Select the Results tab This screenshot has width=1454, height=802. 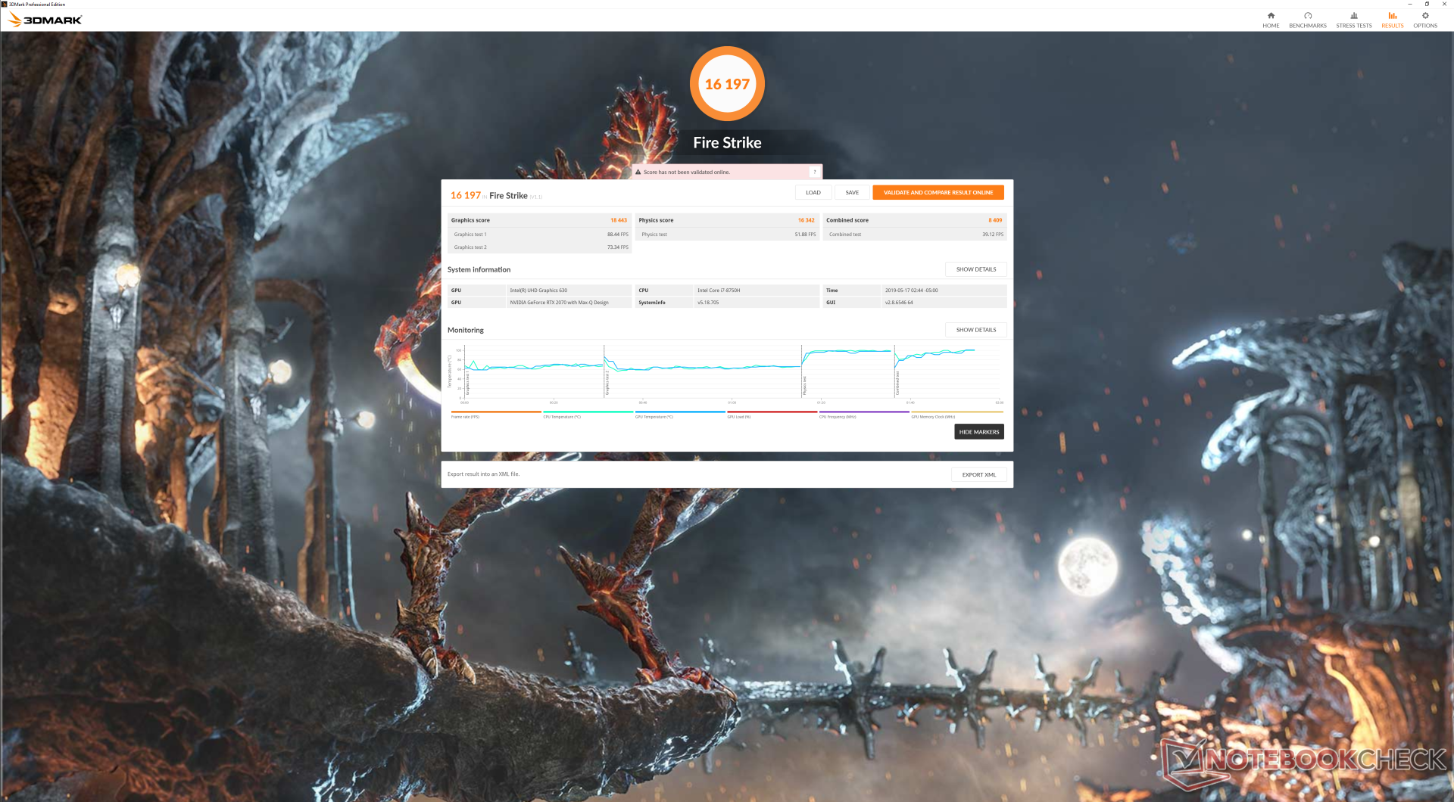[1393, 20]
